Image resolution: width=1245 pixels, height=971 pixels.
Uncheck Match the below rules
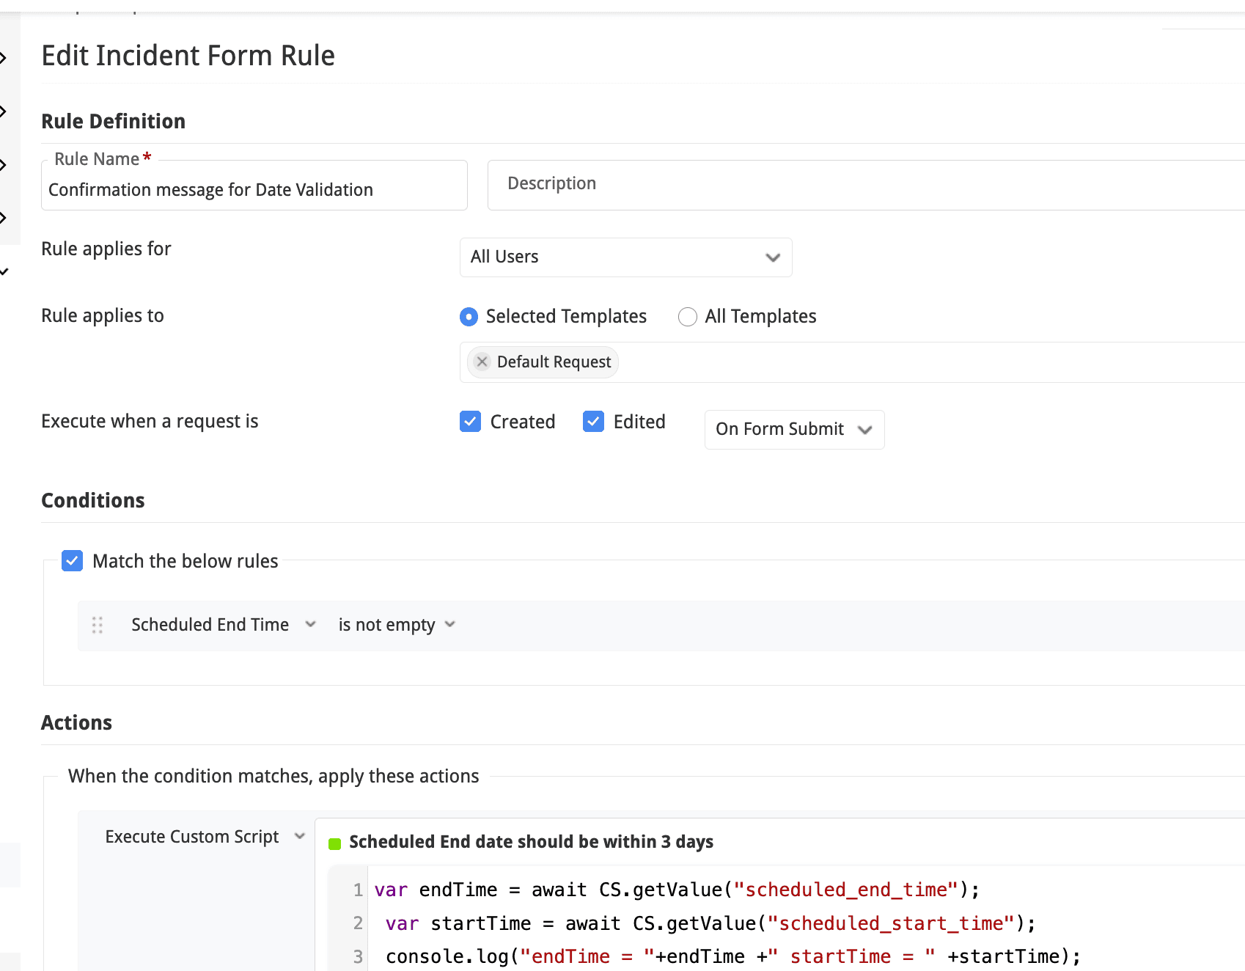point(72,561)
